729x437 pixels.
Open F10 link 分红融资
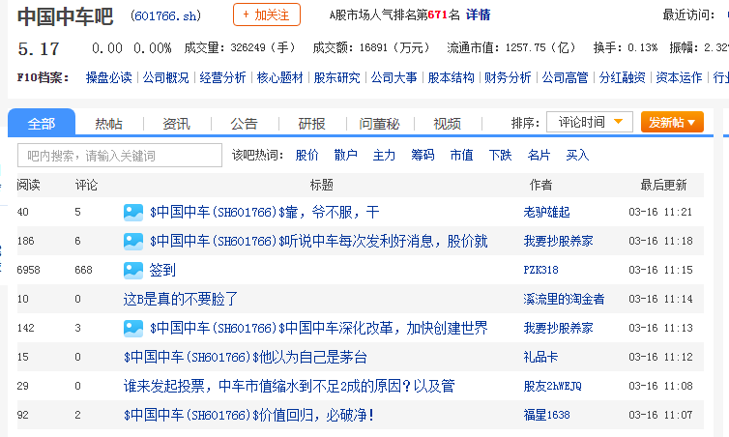(622, 77)
